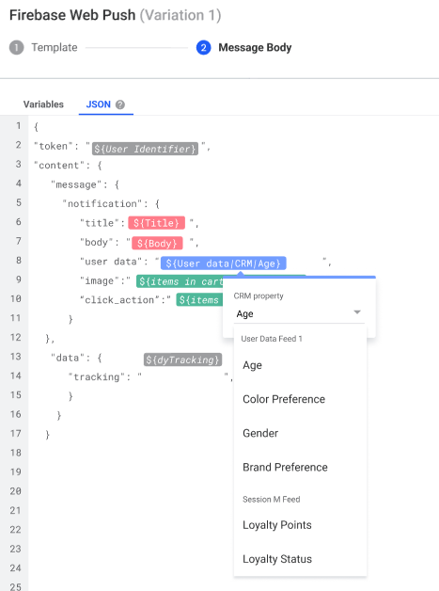Go to the Template step label
This screenshot has height=591, width=439.
click(x=55, y=47)
